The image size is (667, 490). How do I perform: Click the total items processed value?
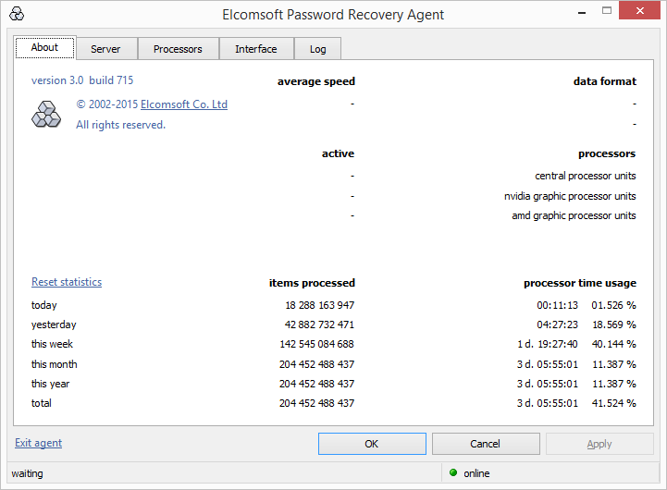pos(316,403)
